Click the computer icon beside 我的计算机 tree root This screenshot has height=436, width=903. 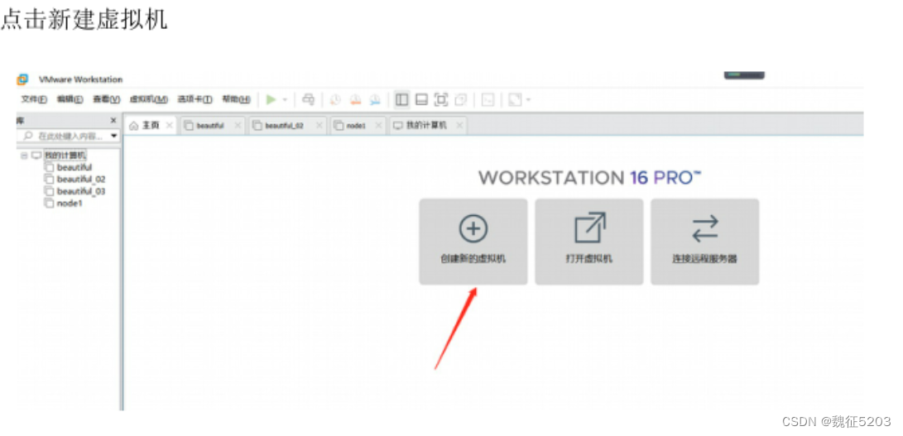pos(36,156)
